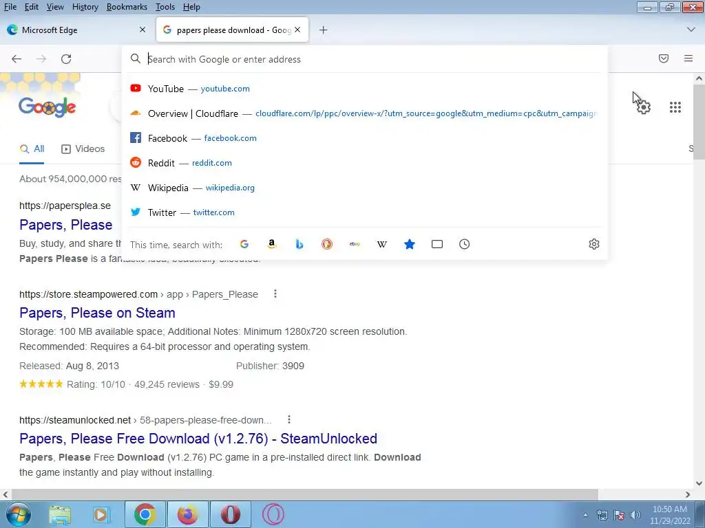This screenshot has height=528, width=705.
Task: Select the Videos search filter tab
Action: (83, 148)
